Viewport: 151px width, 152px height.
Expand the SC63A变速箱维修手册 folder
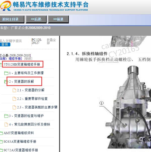click(20, 141)
